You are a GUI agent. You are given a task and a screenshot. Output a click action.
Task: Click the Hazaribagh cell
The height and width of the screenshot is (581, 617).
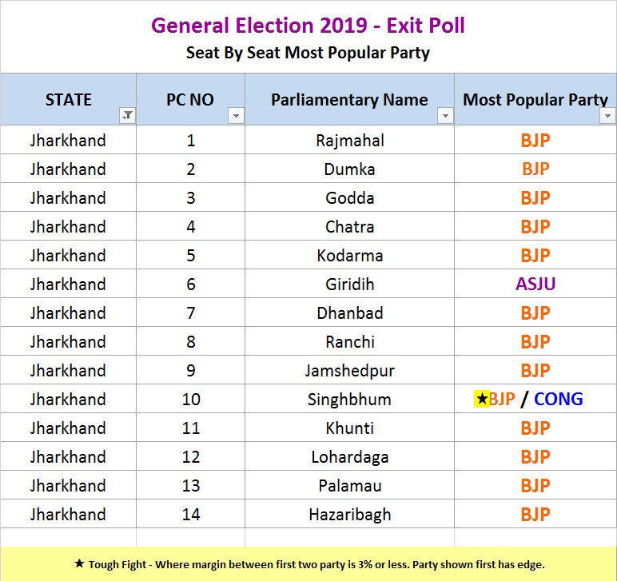click(349, 514)
